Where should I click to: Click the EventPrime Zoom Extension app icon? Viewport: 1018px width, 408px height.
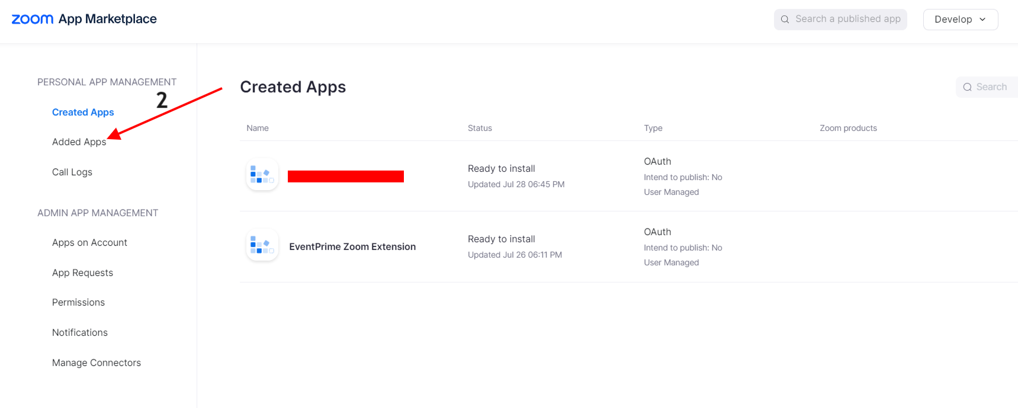262,245
